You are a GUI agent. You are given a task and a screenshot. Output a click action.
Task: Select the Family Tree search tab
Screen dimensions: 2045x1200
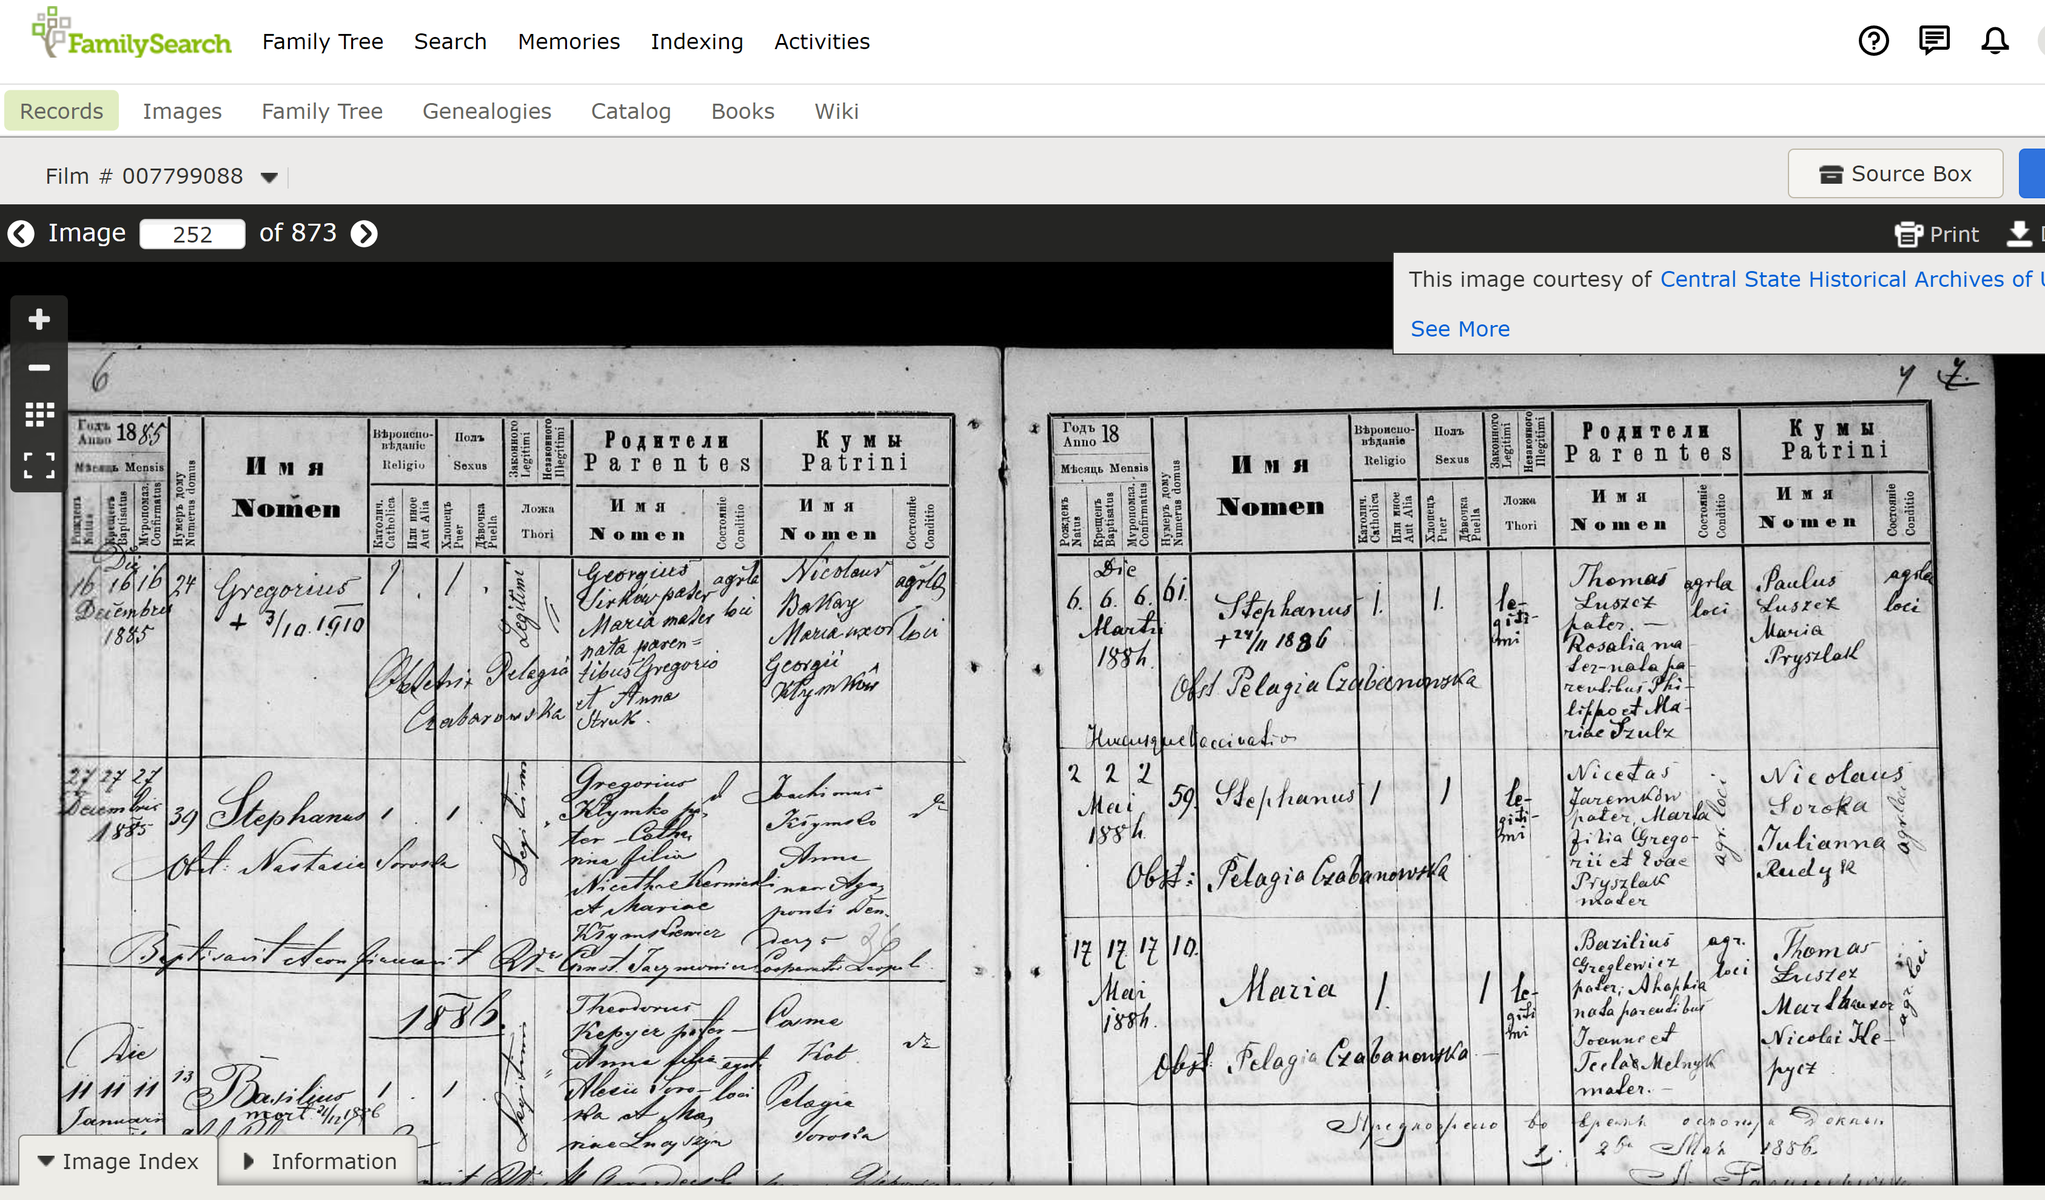tap(322, 111)
